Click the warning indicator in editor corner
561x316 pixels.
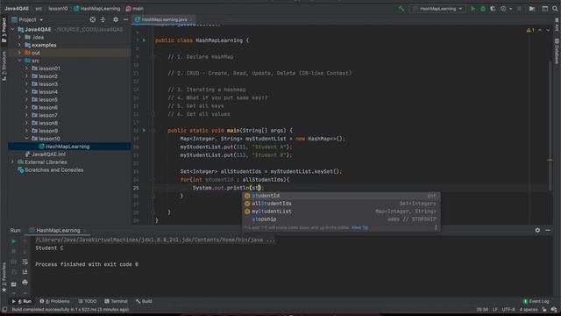[x=529, y=31]
